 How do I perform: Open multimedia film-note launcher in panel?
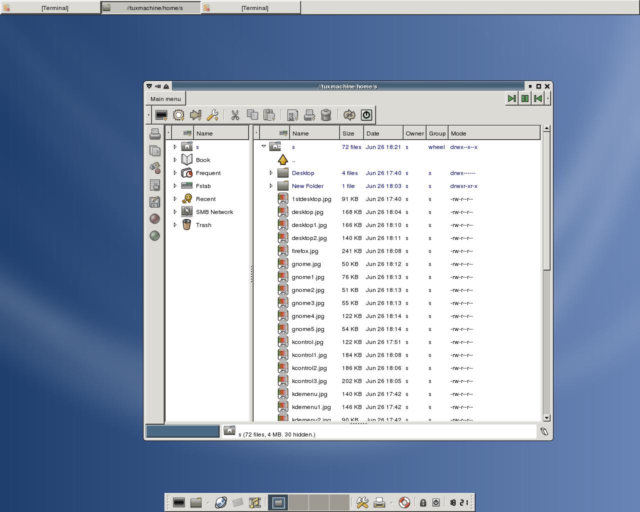[255, 502]
